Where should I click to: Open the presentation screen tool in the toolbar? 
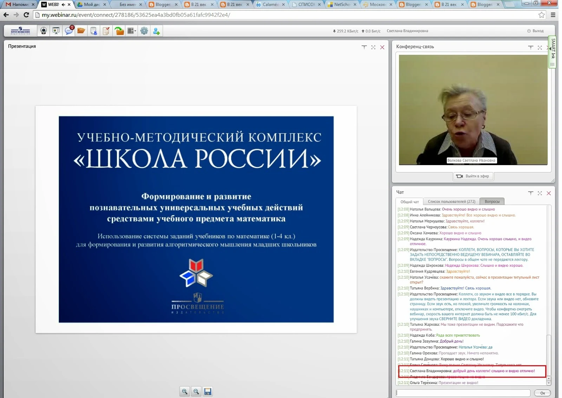56,31
